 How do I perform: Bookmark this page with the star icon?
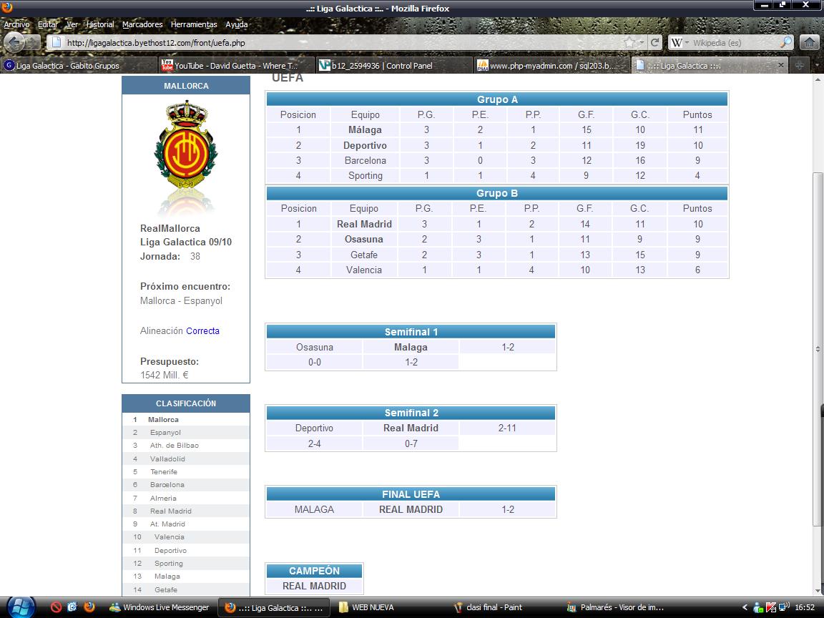click(629, 43)
